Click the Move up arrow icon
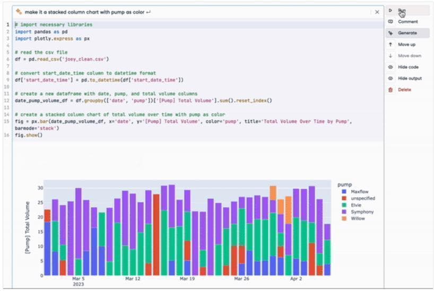The width and height of the screenshot is (434, 291). [x=390, y=44]
